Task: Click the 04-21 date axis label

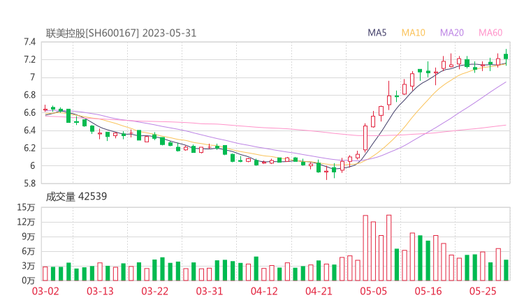Action: [319, 291]
